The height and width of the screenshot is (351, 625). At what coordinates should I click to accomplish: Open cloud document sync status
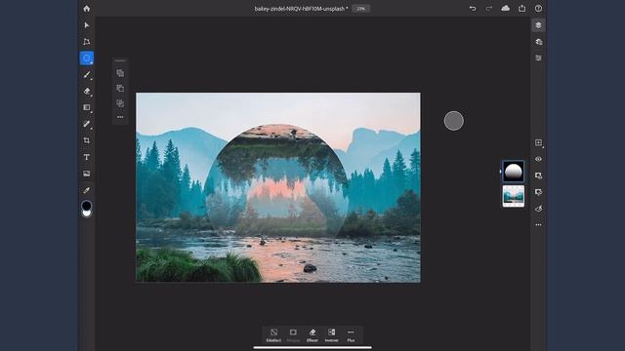[506, 9]
